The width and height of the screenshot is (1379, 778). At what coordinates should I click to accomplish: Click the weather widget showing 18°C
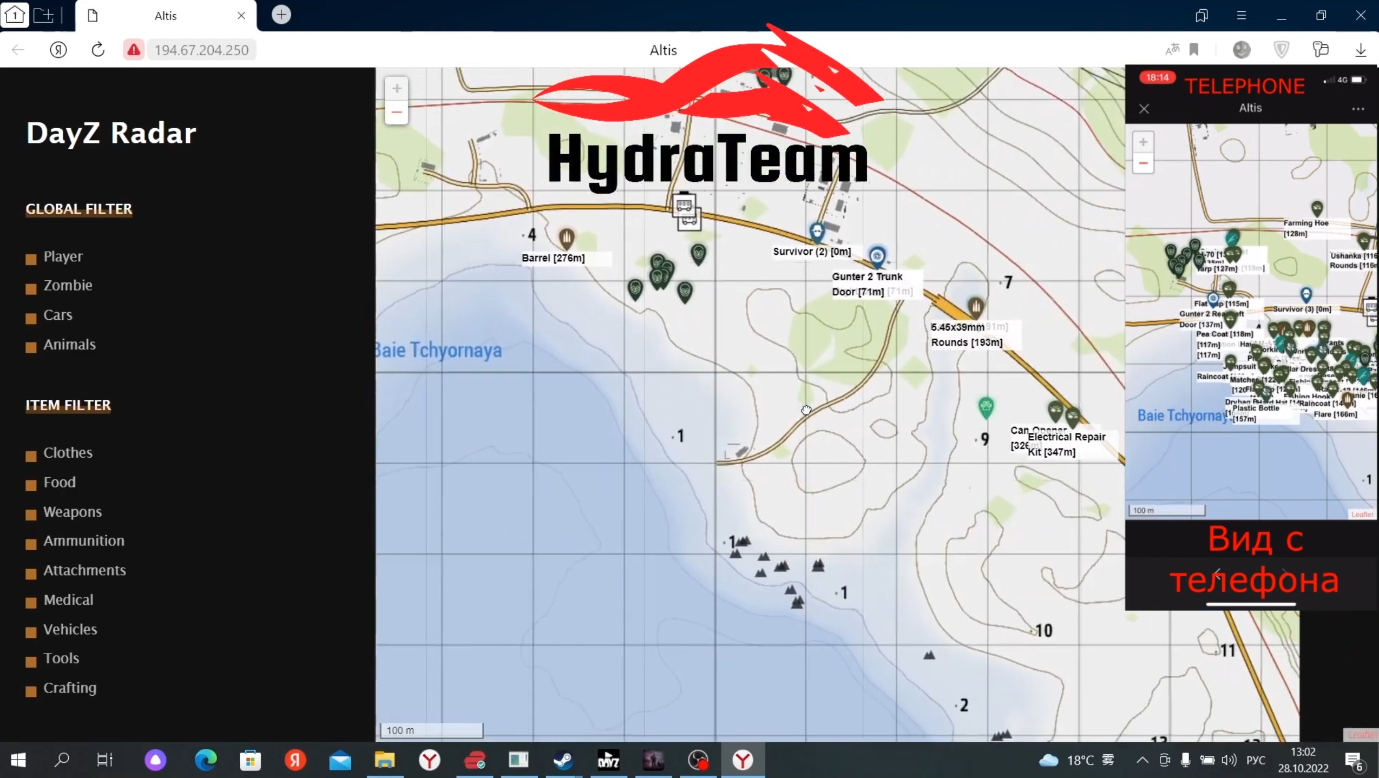click(1076, 760)
